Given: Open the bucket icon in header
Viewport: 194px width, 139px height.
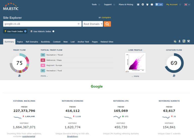Looking at the screenshot, I should coord(147,5).
